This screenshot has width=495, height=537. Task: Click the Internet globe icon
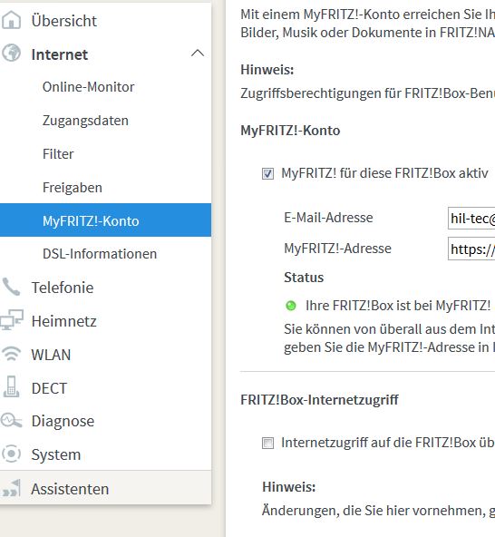click(11, 54)
